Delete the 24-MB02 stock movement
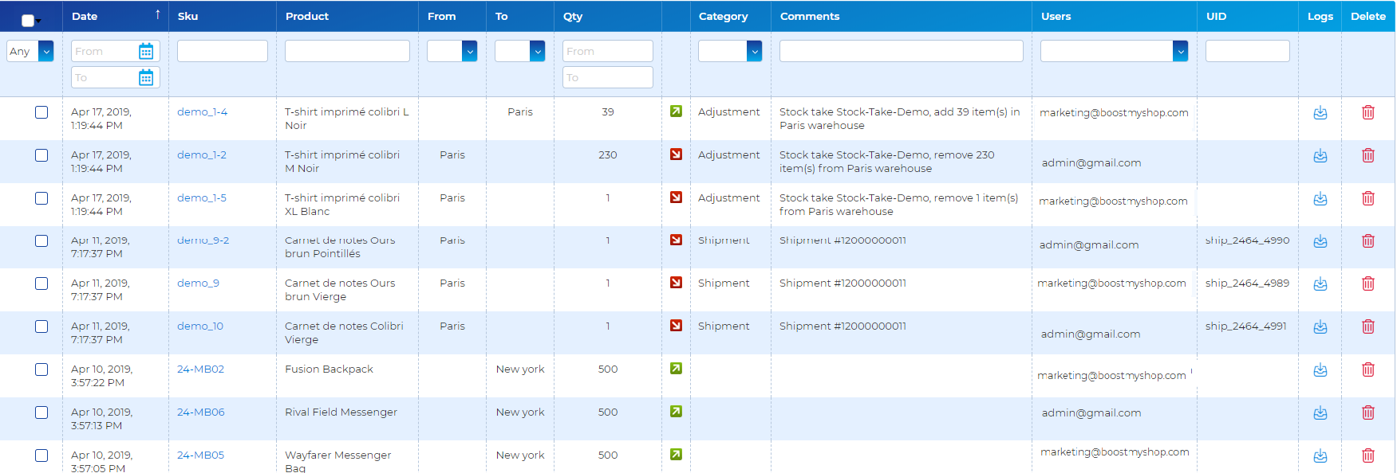The width and height of the screenshot is (1397, 473). [1368, 369]
